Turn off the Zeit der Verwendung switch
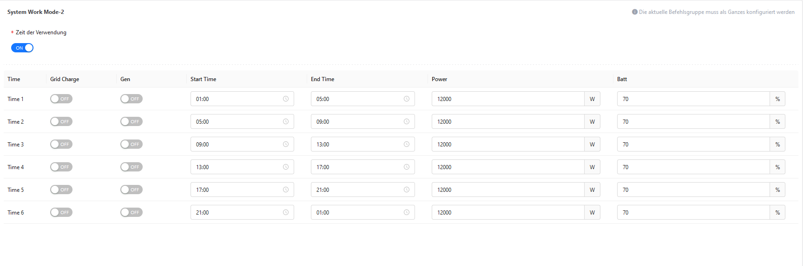803x266 pixels. [x=22, y=48]
